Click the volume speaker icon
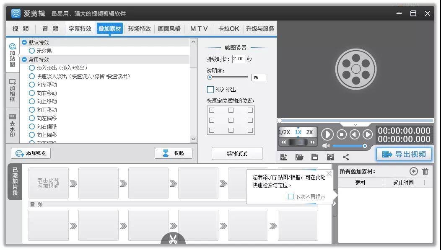Image resolution: width=441 pixels, height=250 pixels. tap(326, 145)
